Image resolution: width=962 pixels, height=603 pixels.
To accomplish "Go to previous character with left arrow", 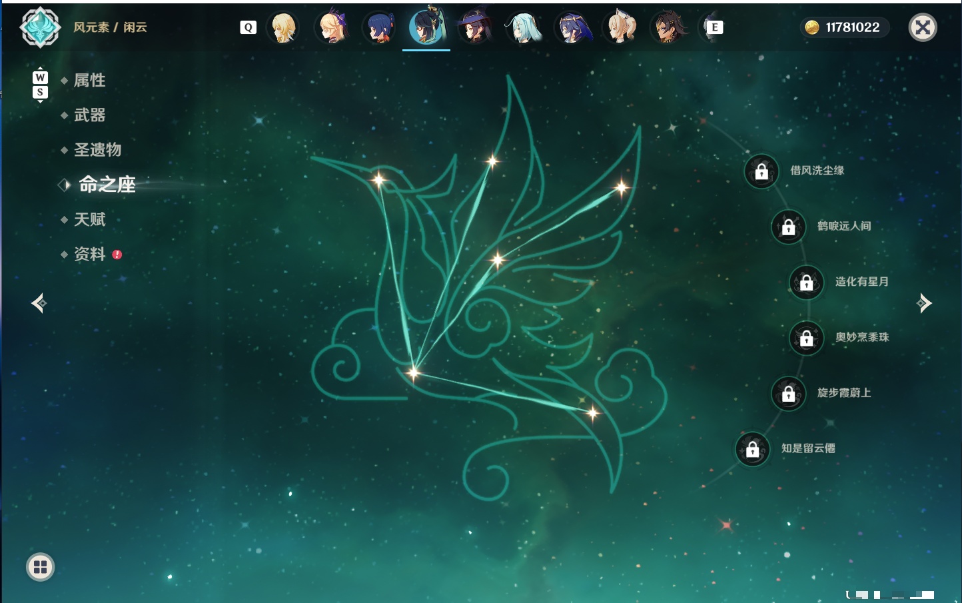I will click(39, 303).
